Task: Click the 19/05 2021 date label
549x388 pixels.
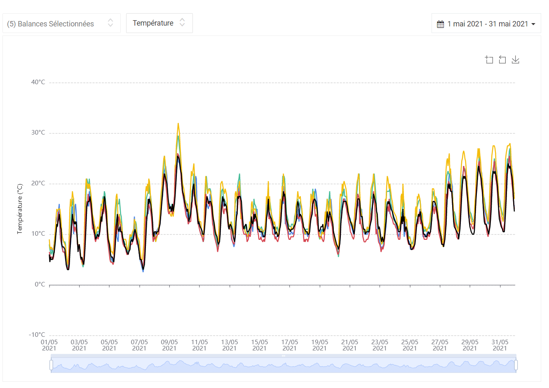Action: 320,345
